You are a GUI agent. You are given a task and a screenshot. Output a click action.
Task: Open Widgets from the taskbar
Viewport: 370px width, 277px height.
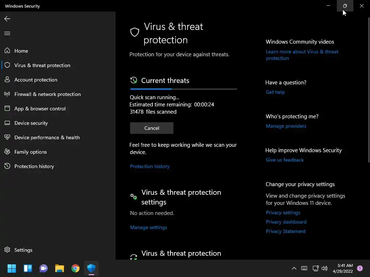tap(27, 268)
